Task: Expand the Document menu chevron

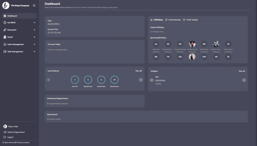Action: click(34, 30)
